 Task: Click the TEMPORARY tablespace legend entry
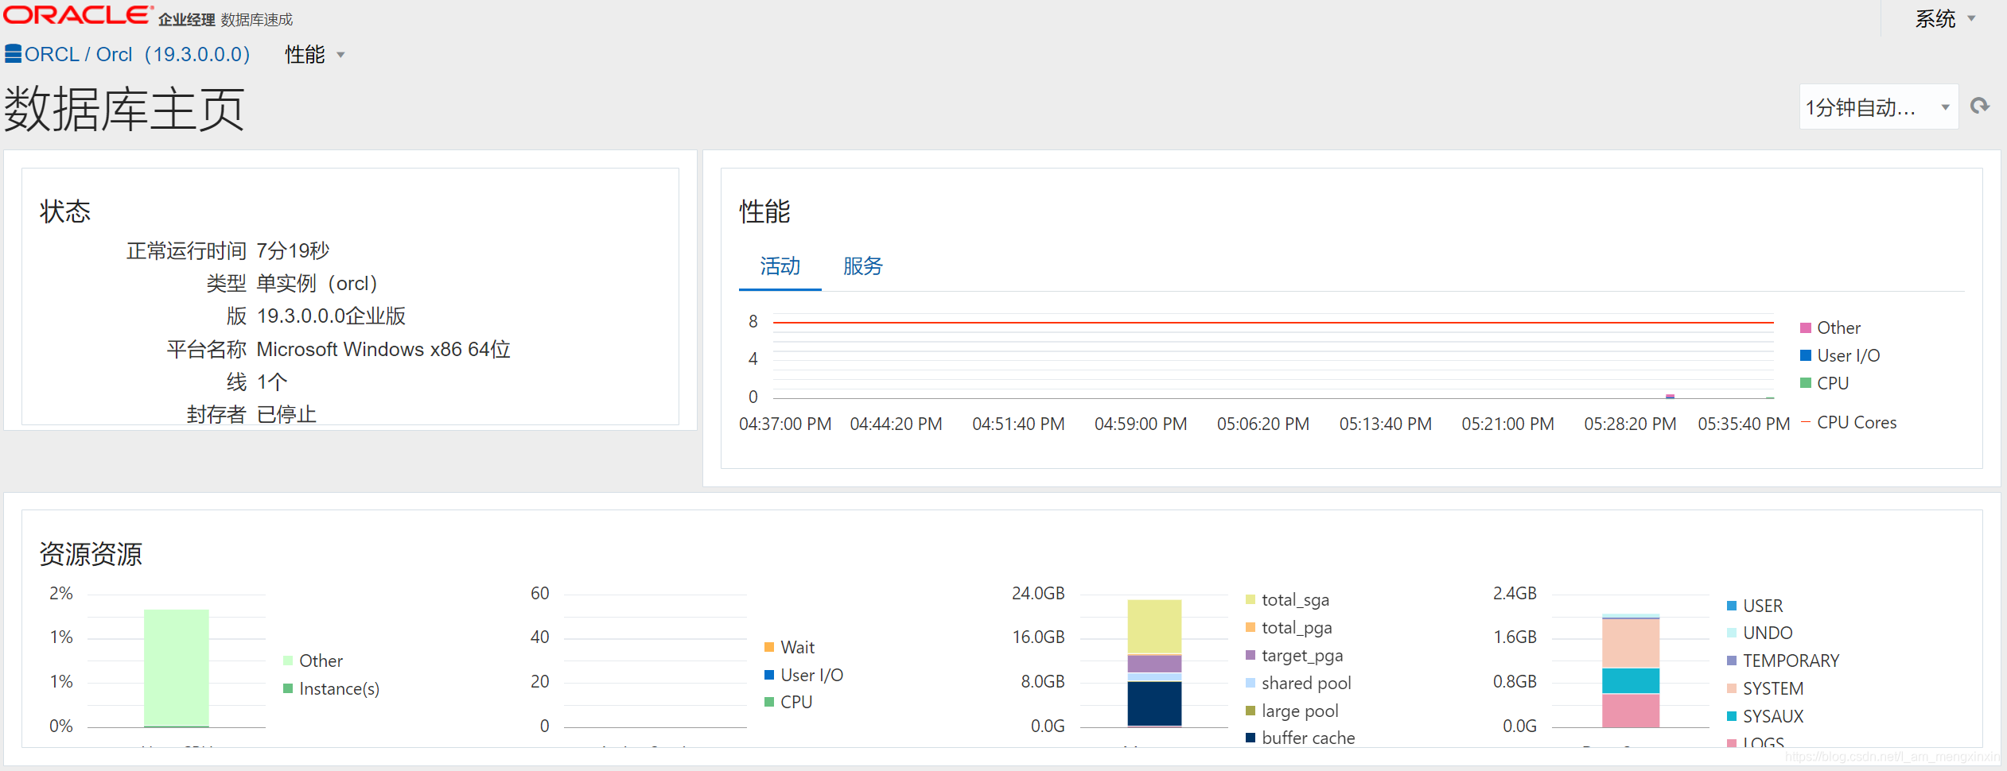point(1783,661)
